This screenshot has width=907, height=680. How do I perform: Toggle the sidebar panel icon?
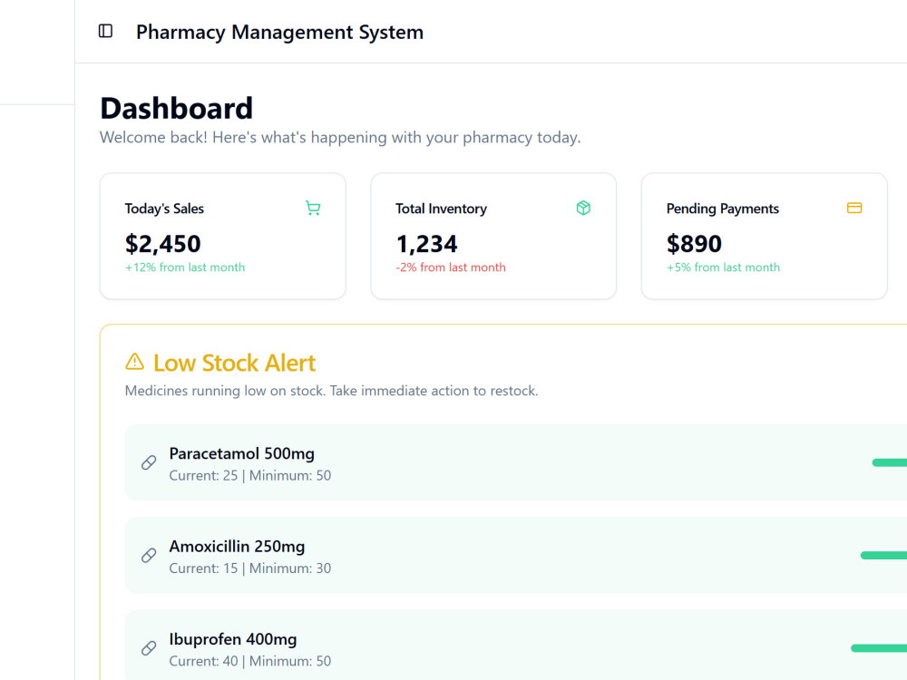[105, 31]
